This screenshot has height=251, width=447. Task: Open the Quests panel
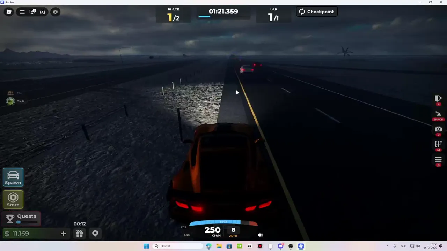(21, 218)
